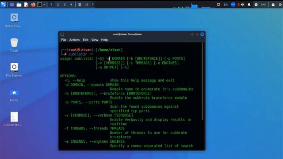Click '-v [VERBOSE], --verbose' line
Viewport: 283px width, 159px height.
click(99, 115)
